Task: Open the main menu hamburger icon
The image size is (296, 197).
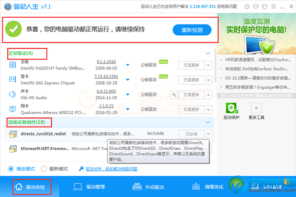Action: [x=273, y=6]
